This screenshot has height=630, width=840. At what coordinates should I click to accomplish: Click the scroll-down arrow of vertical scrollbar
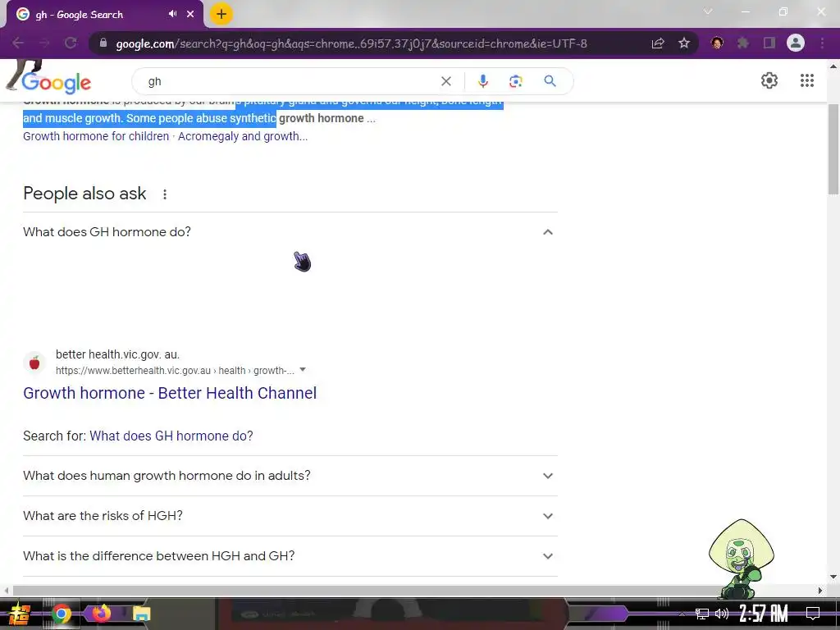click(833, 577)
